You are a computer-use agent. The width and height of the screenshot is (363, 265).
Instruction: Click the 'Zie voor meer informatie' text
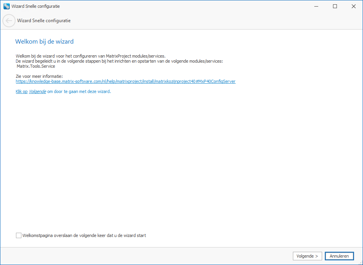click(39, 76)
